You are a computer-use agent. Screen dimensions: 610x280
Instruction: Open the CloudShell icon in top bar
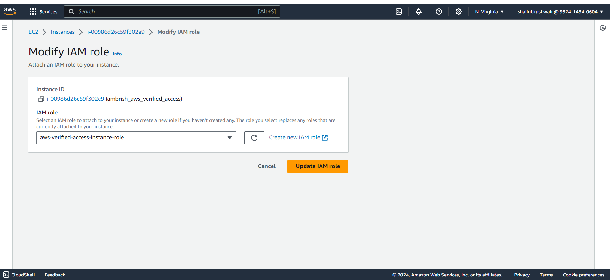click(399, 12)
